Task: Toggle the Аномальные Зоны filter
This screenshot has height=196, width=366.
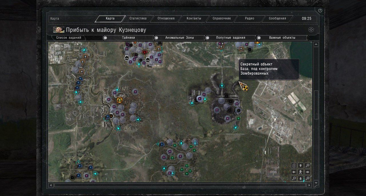Action: coord(180,38)
